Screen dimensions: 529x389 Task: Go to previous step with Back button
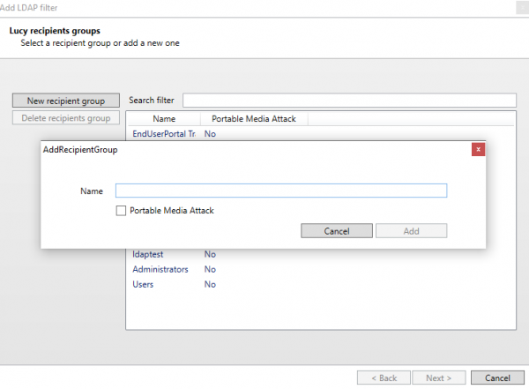pos(384,378)
